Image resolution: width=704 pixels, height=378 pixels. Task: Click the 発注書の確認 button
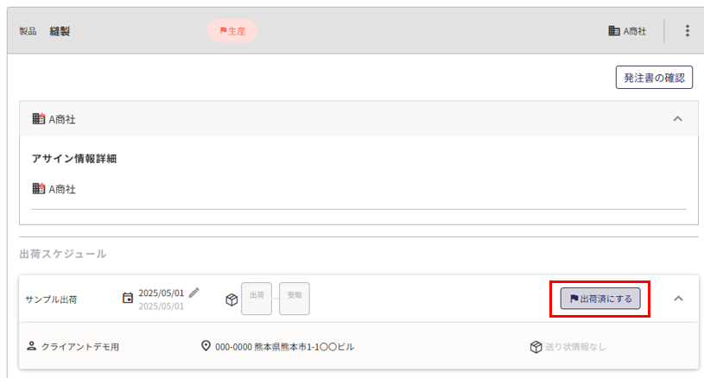pyautogui.click(x=654, y=78)
